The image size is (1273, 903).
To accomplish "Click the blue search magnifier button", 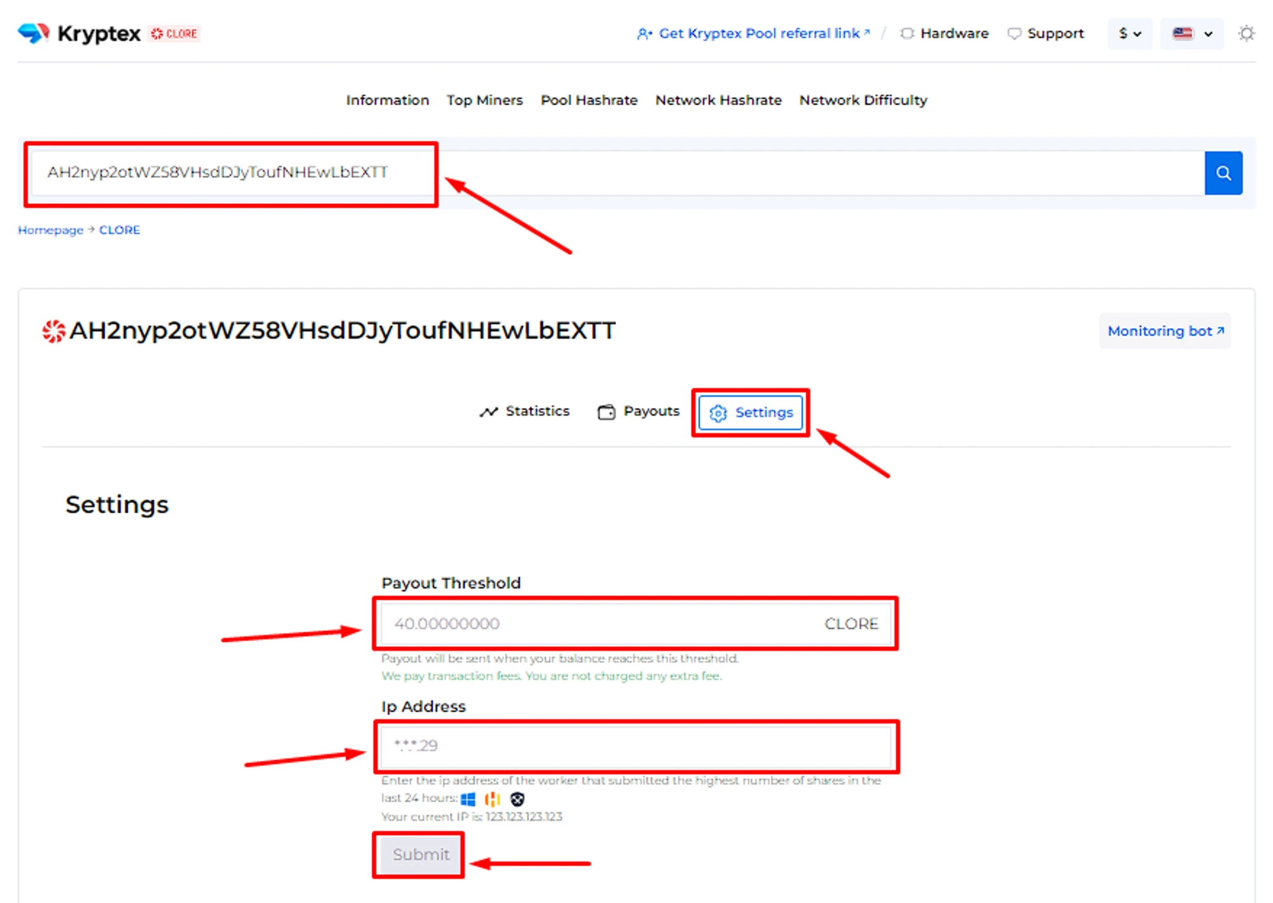I will 1223,173.
